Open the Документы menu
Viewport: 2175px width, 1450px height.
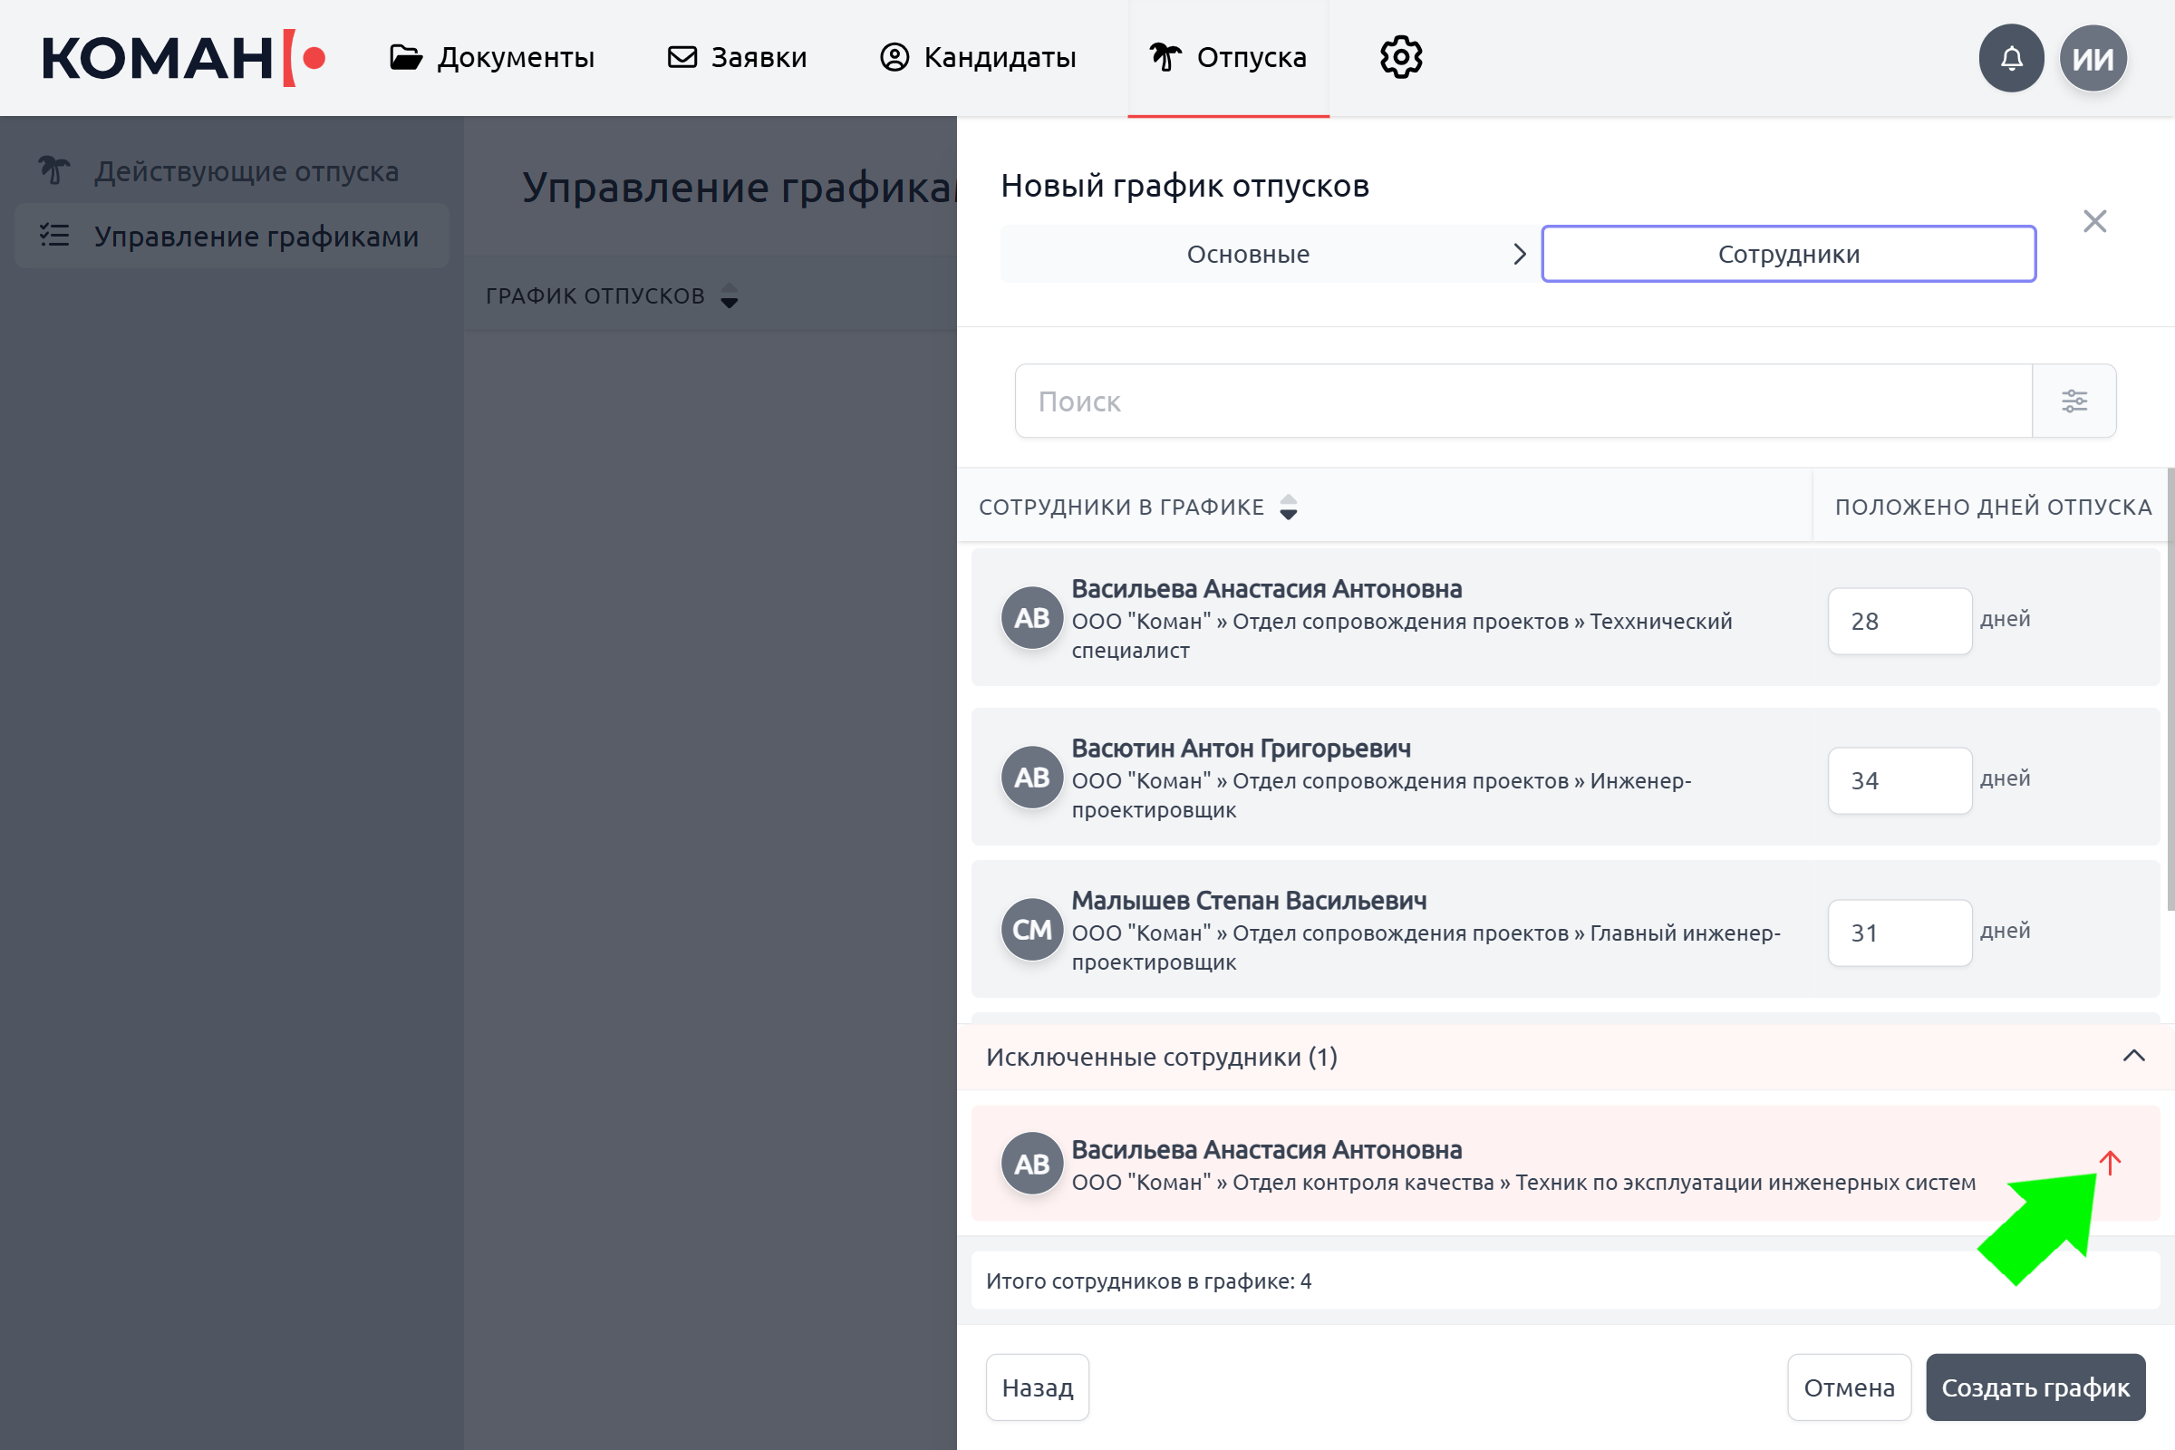(x=492, y=58)
